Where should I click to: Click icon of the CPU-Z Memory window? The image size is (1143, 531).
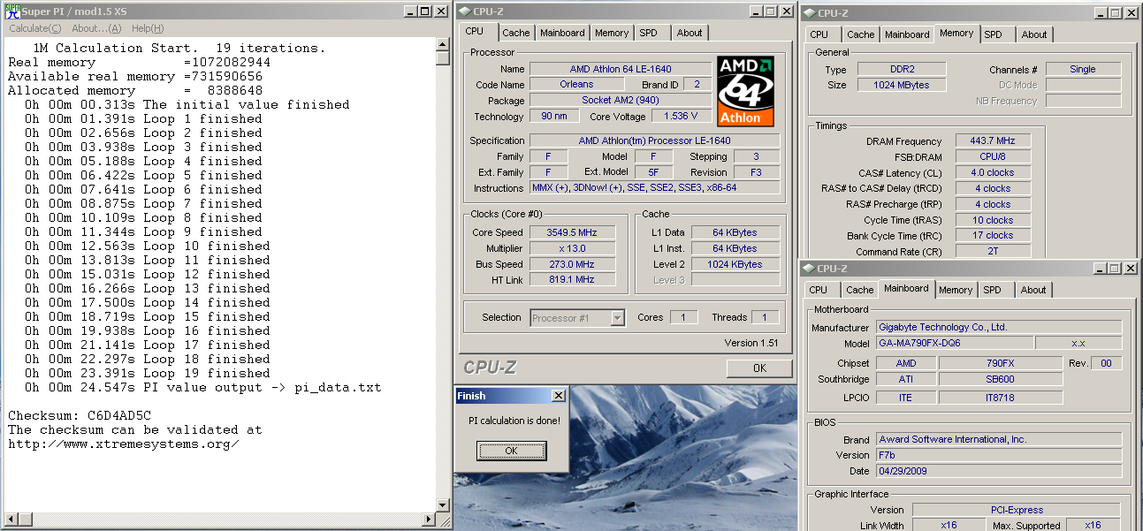pos(810,13)
